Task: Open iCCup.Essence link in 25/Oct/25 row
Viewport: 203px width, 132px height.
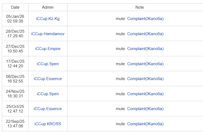Action: (x=48, y=109)
